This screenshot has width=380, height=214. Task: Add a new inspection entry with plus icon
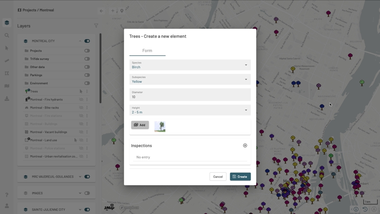point(245,146)
